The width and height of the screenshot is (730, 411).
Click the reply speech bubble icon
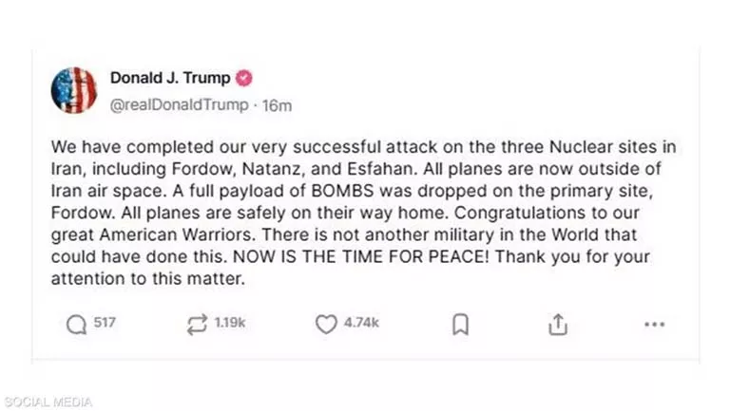[77, 324]
